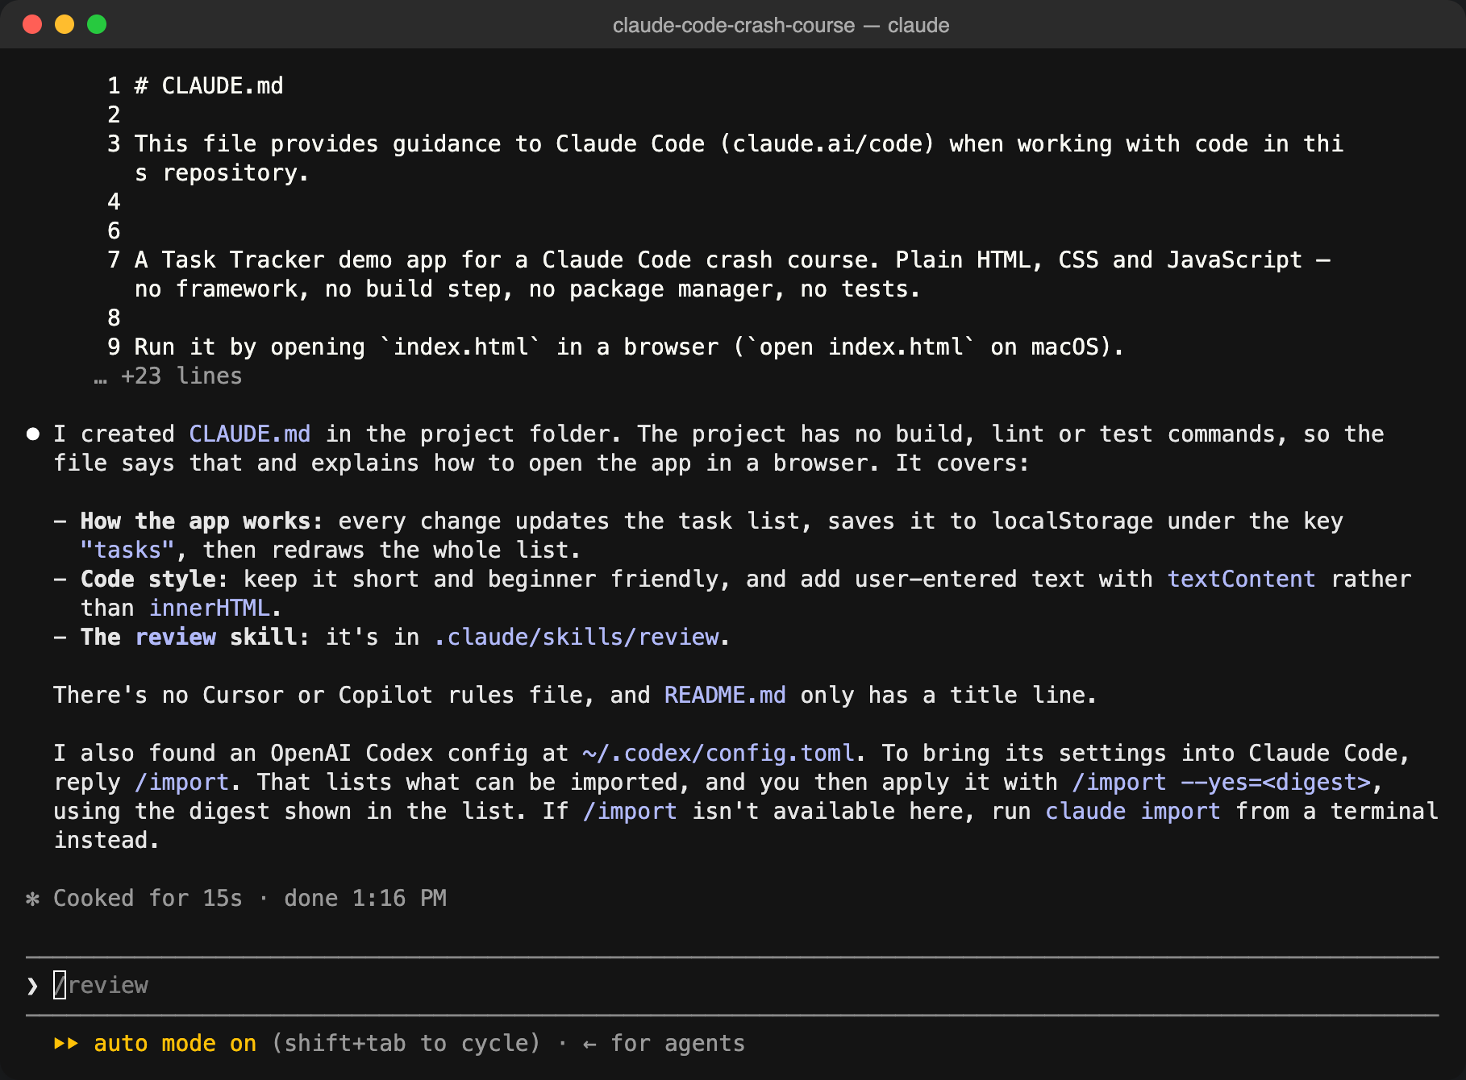Click the 'Cooked for 15s' status text

tap(148, 898)
